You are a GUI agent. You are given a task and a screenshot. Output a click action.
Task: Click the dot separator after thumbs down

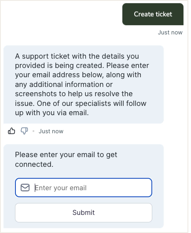coord(33,131)
